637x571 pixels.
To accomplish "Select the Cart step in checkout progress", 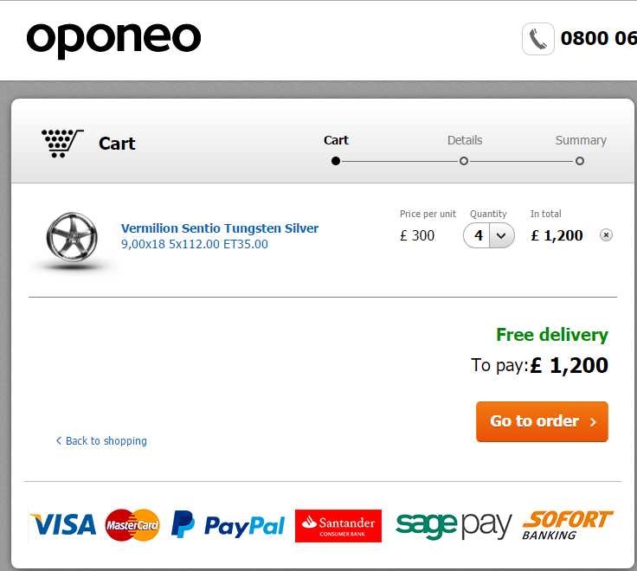I will pos(336,160).
